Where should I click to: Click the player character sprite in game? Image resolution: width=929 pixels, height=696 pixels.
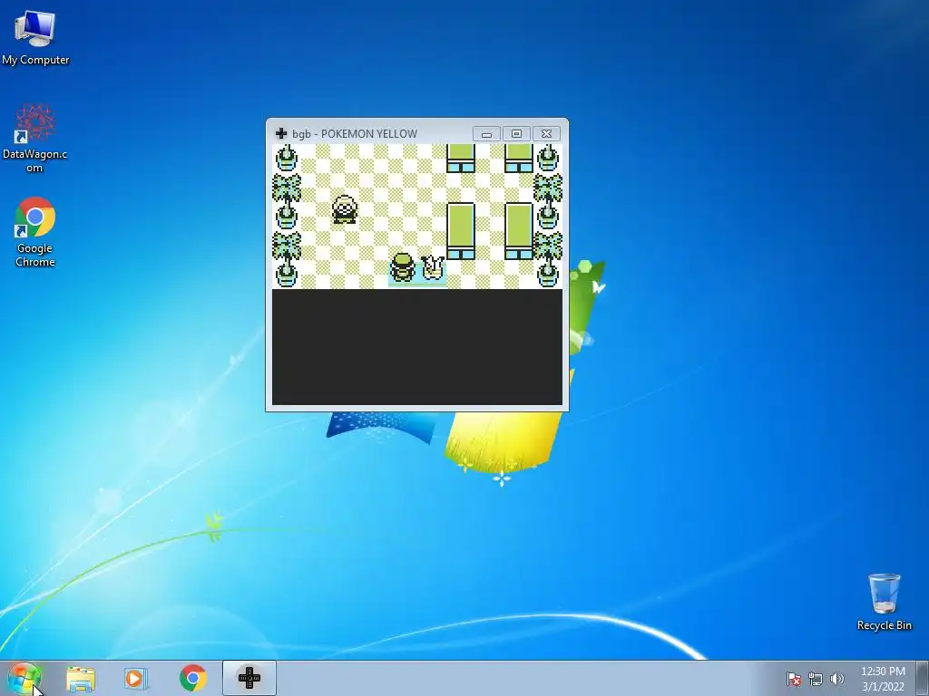click(x=403, y=267)
